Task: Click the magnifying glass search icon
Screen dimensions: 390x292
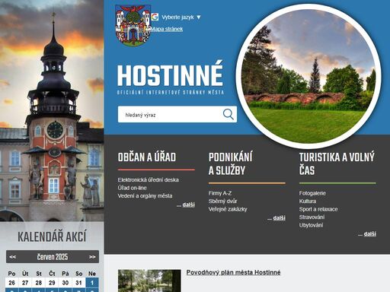Action: coord(228,114)
